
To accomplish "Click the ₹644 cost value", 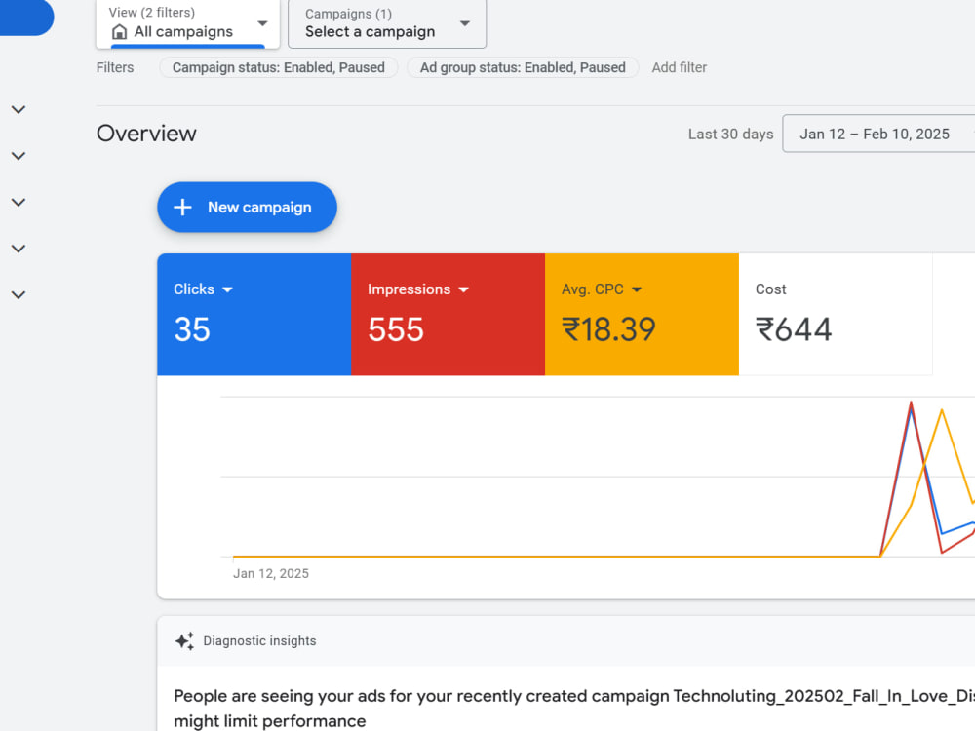I will [794, 329].
